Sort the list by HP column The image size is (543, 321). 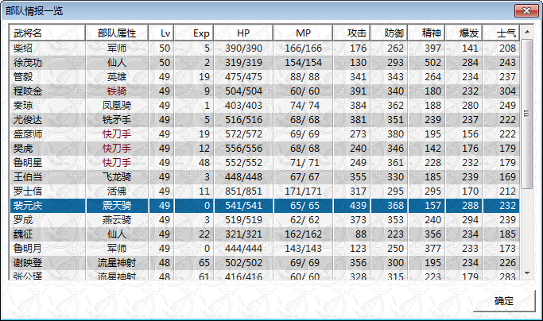243,33
